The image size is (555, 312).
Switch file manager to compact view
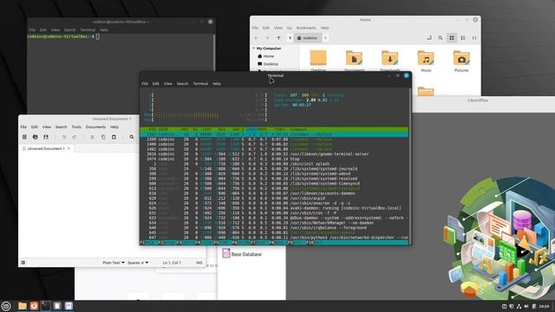click(474, 38)
